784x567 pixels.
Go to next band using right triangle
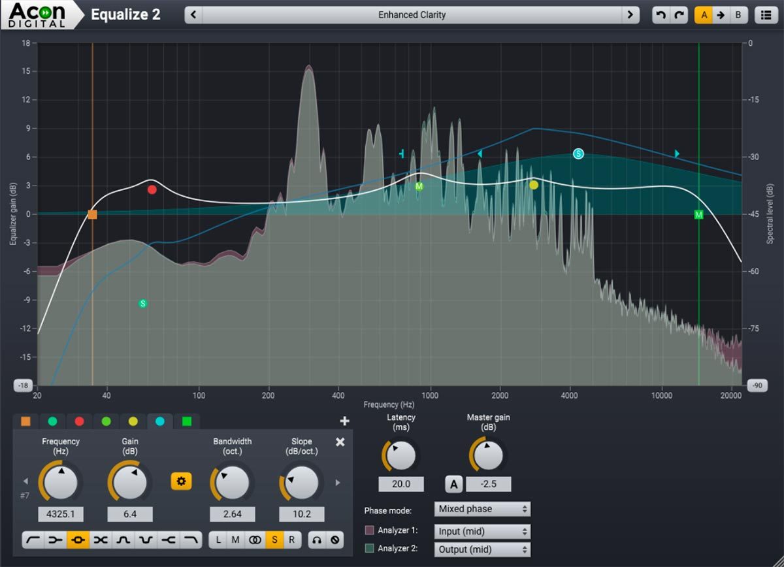[x=338, y=483]
